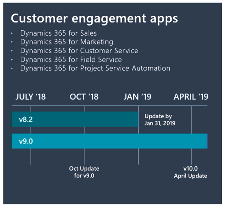
Task: Select Dynamics 365 for Project Service Automation
Action: point(95,68)
